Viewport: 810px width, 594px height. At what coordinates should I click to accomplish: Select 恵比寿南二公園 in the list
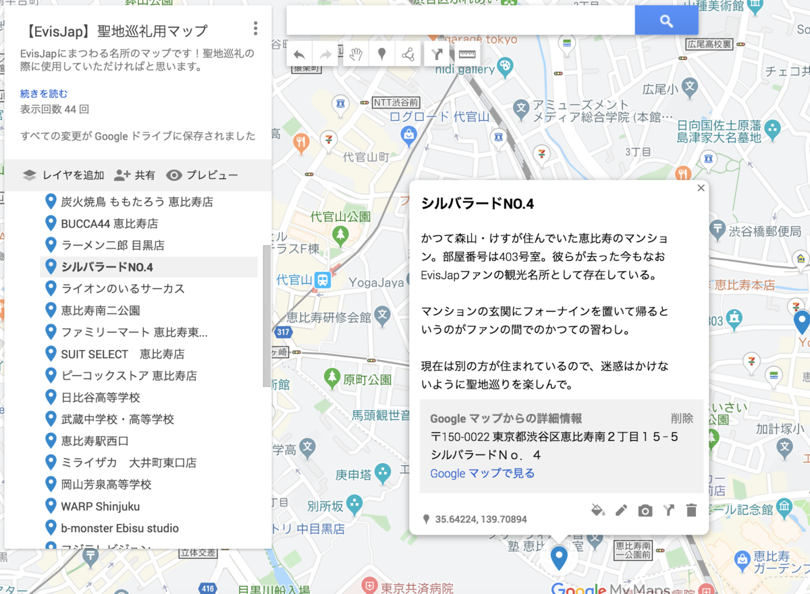coord(148,310)
